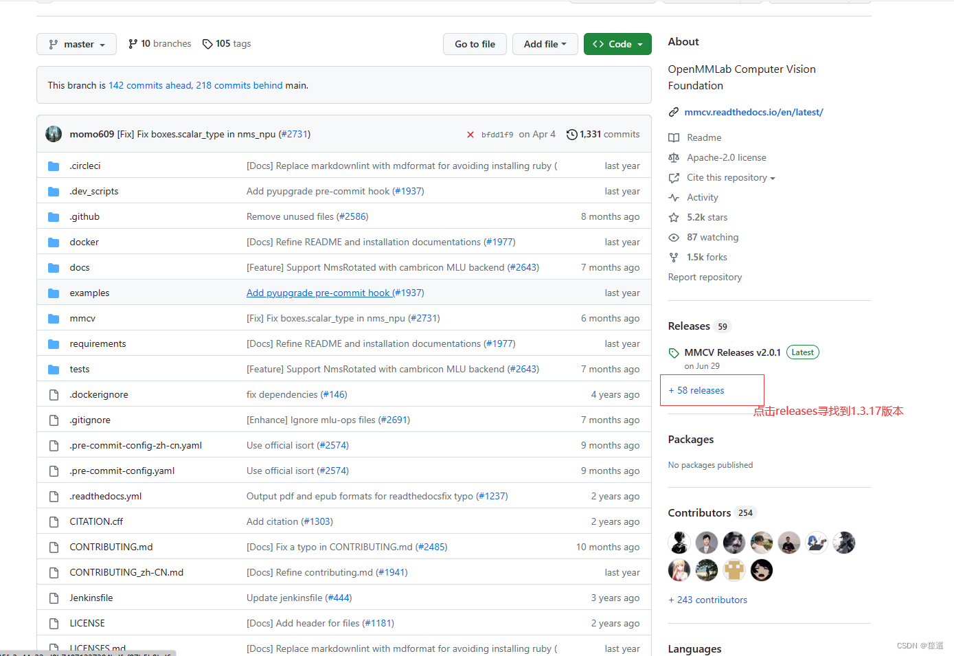954x656 pixels.
Task: Open the docs folder icon
Action: tap(54, 267)
